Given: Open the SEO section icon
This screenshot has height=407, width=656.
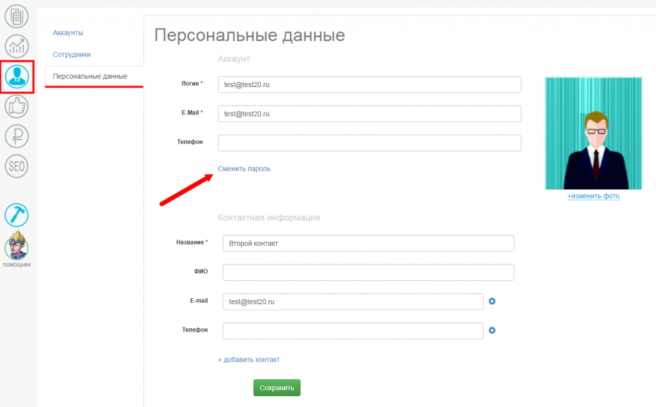Looking at the screenshot, I should 17,166.
